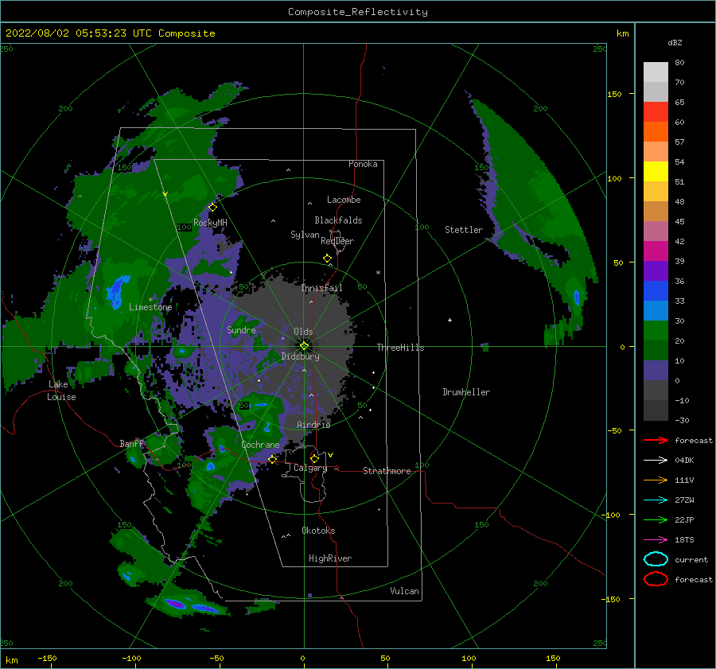Select the yellow 51-54 dBZ swatch
Viewport: 716px width, 669px height.
tap(656, 171)
